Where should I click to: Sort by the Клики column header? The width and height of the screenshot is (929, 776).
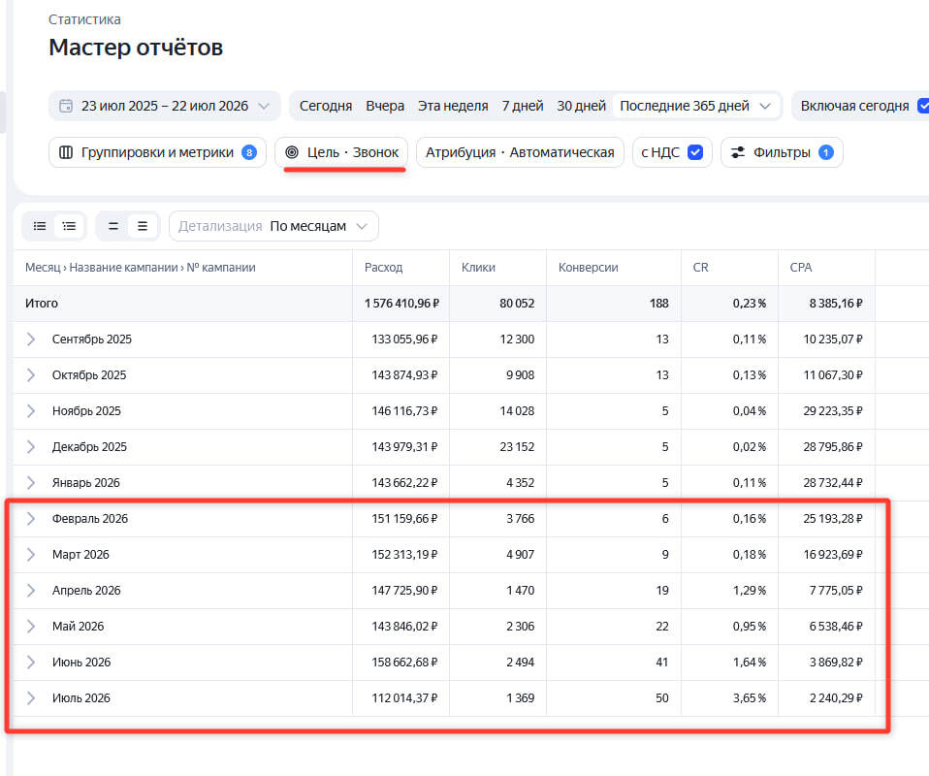coord(478,268)
